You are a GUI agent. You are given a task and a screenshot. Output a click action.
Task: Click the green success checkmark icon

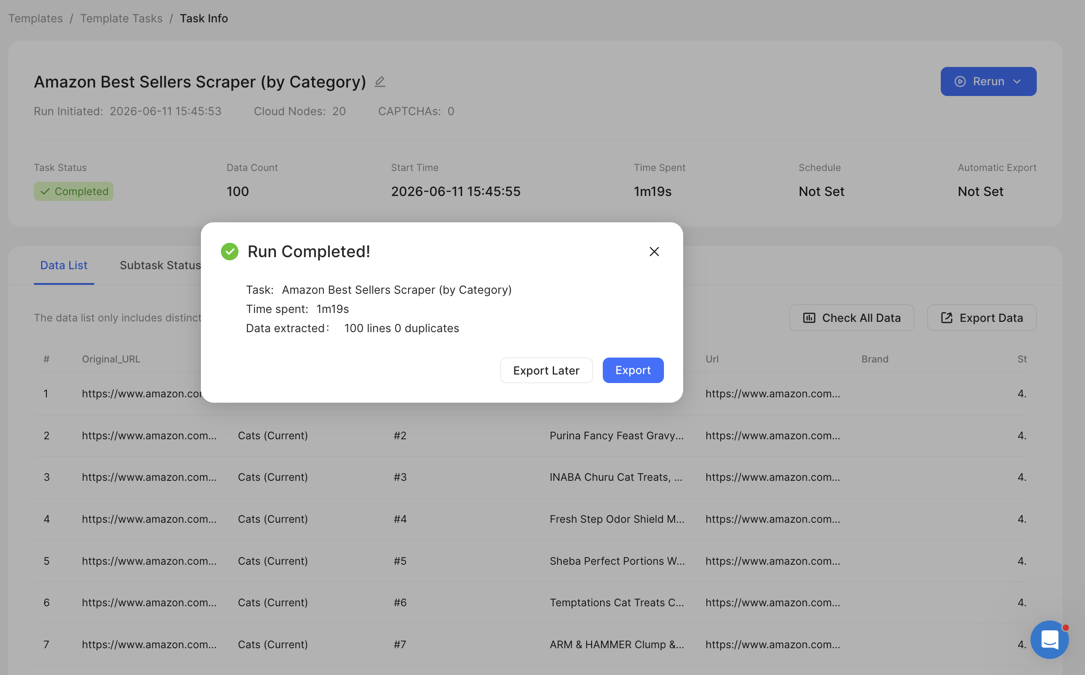click(x=230, y=251)
